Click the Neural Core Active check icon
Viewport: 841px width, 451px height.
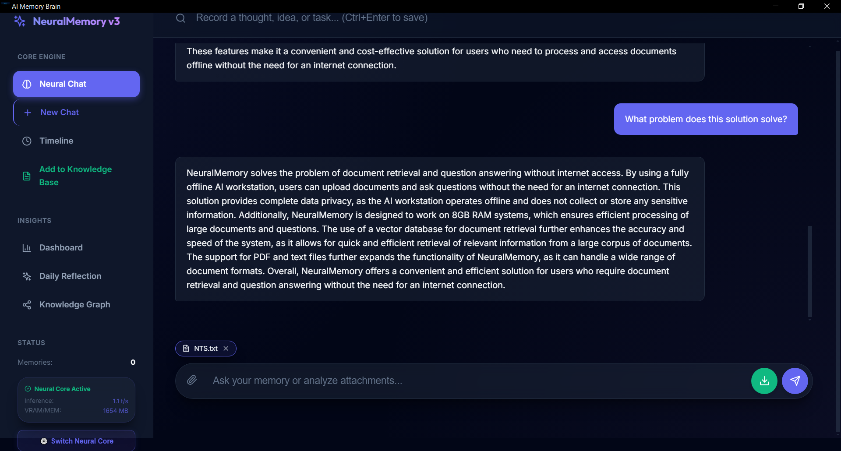tap(28, 389)
